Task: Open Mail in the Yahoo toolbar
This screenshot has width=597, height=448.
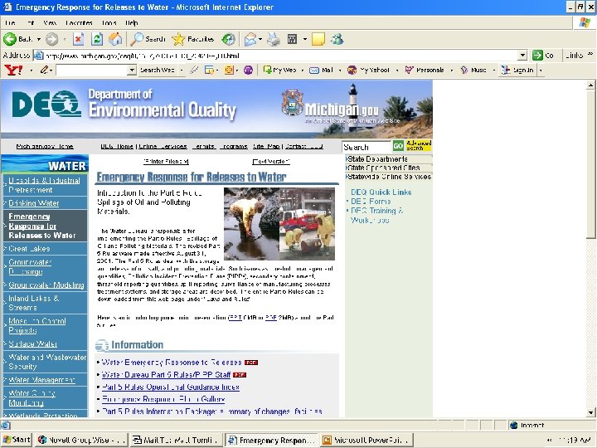Action: coord(321,70)
